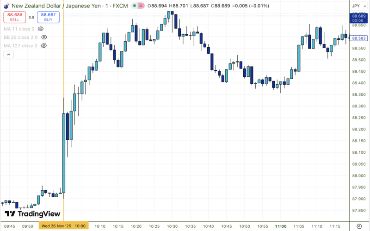This screenshot has width=370, height=231.
Task: Select the MA 127 close 0 label
Action: pos(20,45)
